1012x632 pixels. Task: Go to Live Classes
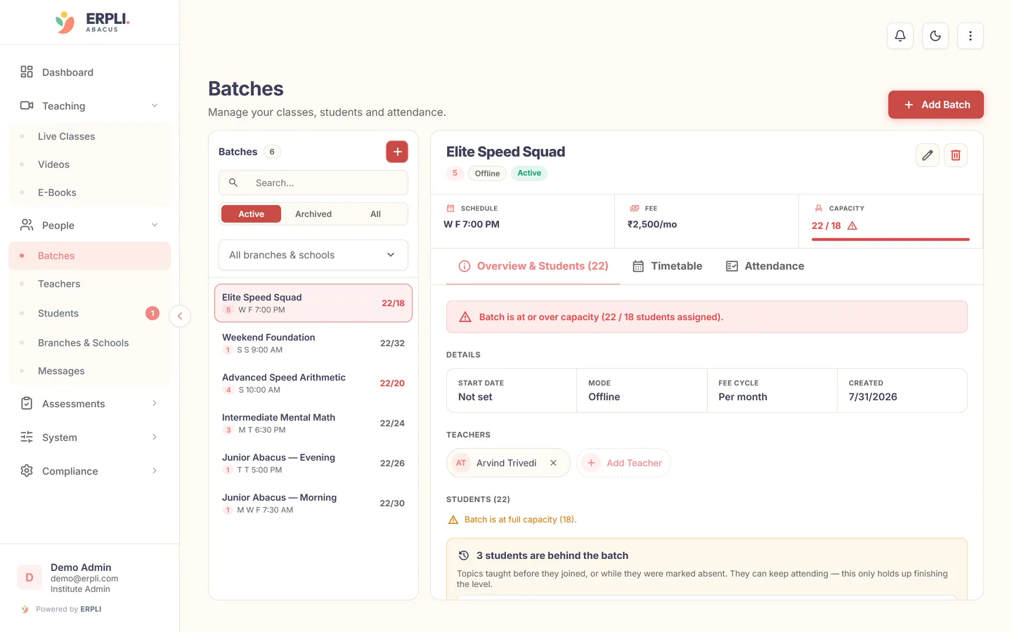[89, 136]
